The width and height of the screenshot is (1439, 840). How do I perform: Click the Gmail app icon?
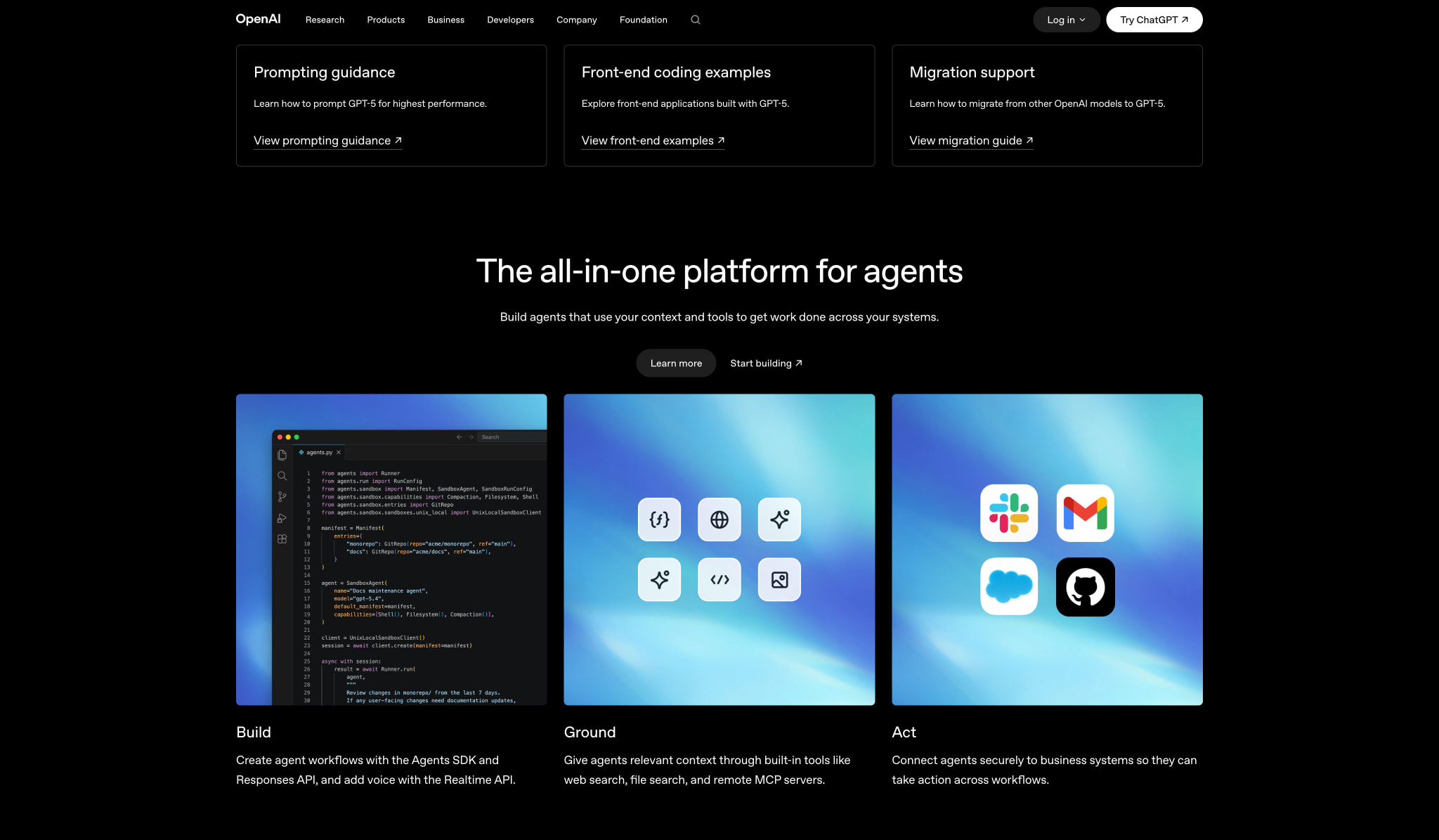pos(1085,513)
